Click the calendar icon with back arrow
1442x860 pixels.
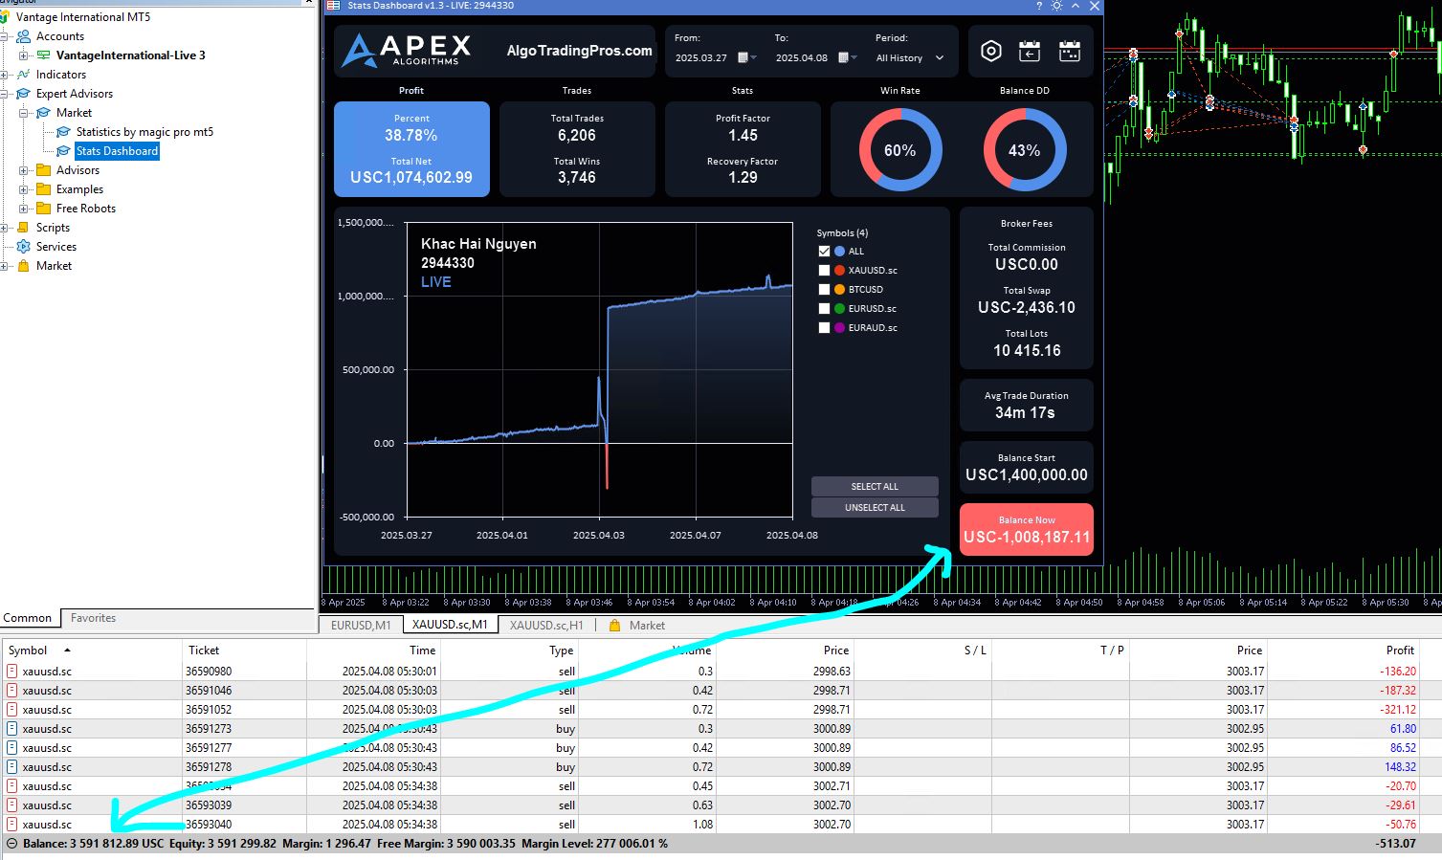(1030, 52)
